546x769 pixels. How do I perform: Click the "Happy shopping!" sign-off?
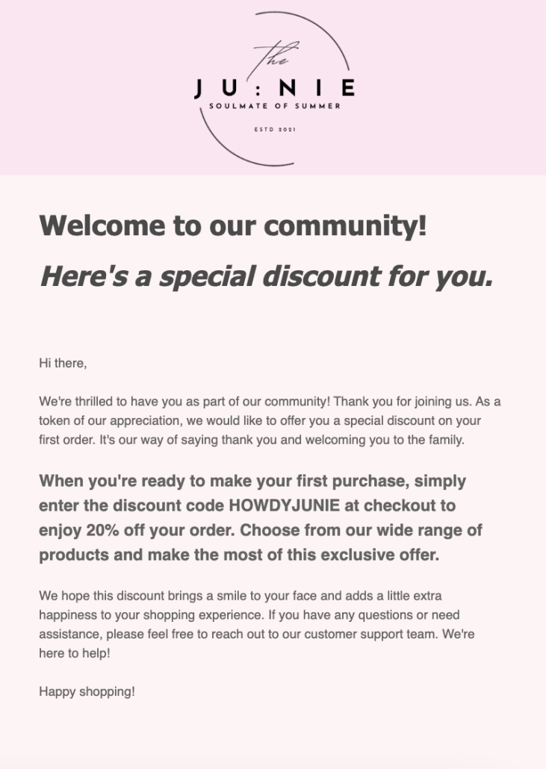87,691
